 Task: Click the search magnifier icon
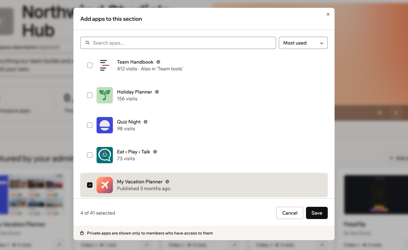[x=88, y=43]
